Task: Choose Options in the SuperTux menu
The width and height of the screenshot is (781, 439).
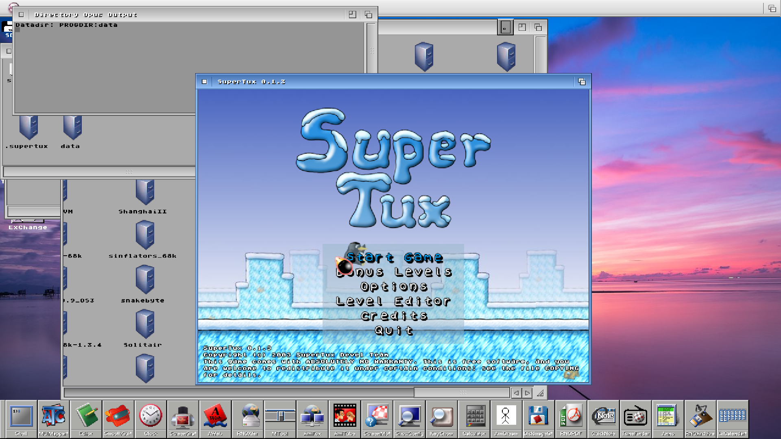Action: point(394,287)
